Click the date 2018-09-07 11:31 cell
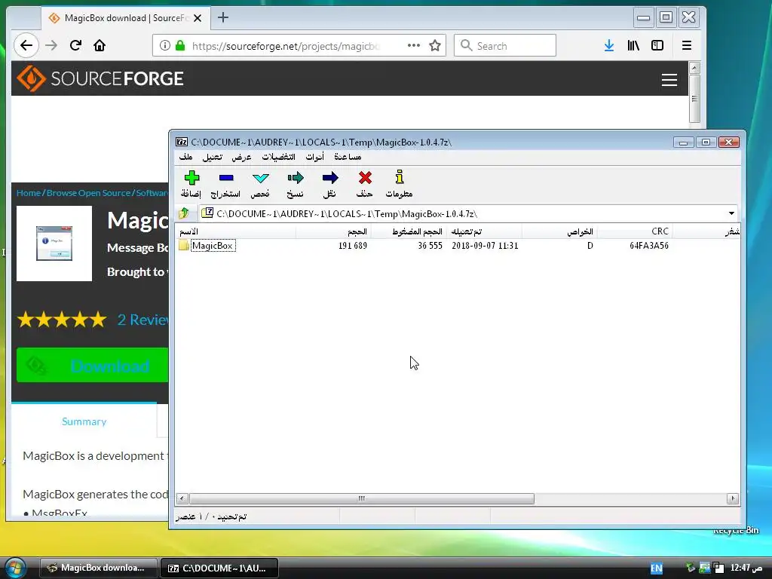This screenshot has height=579, width=772. (x=485, y=246)
